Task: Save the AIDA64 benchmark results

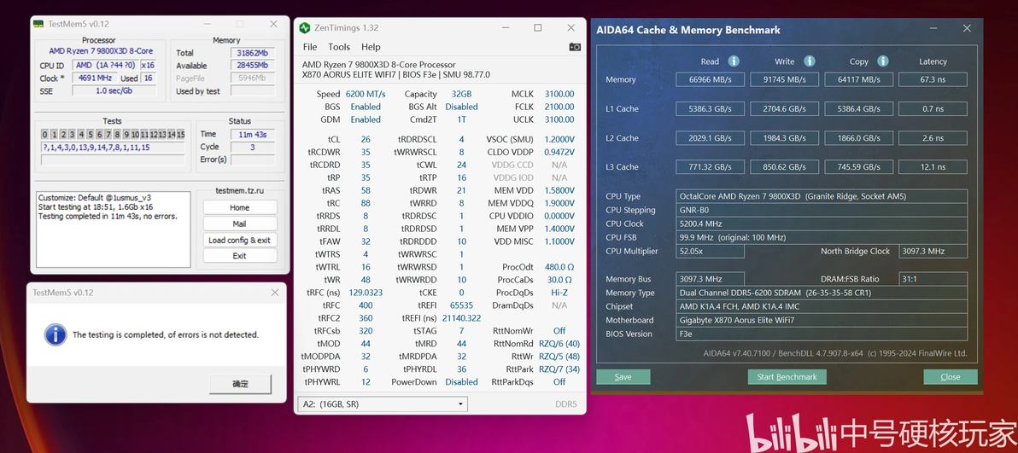Action: click(x=623, y=376)
